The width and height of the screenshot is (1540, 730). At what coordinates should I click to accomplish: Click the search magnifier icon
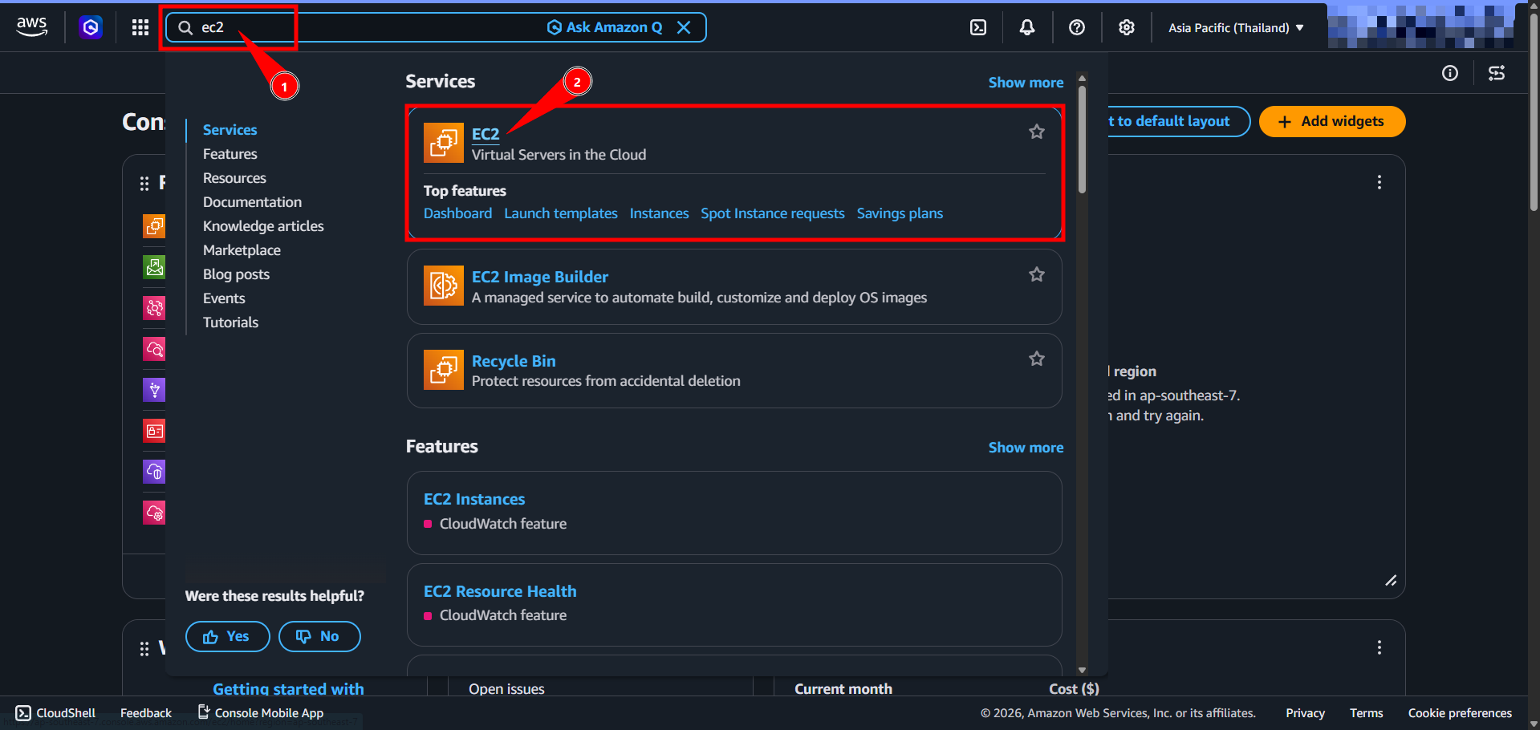[185, 27]
